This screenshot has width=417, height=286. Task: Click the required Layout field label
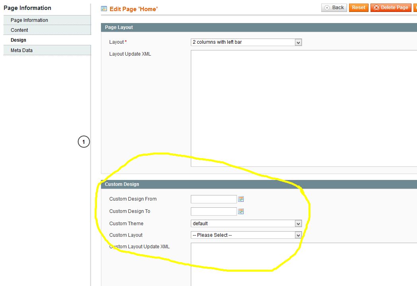tap(118, 42)
